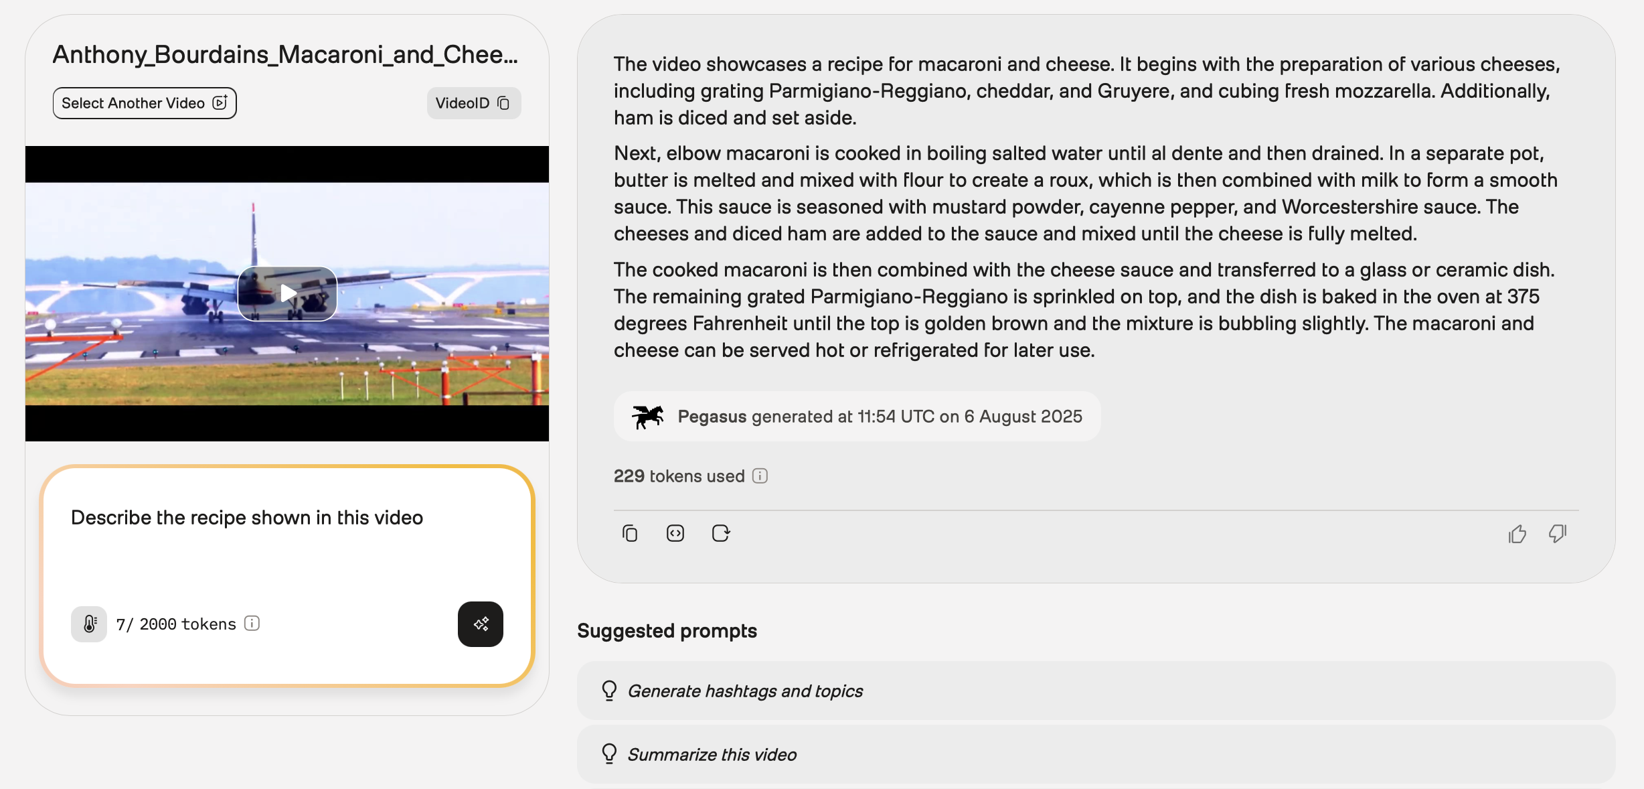Click the Pegasus generation timestamp badge

click(x=857, y=416)
